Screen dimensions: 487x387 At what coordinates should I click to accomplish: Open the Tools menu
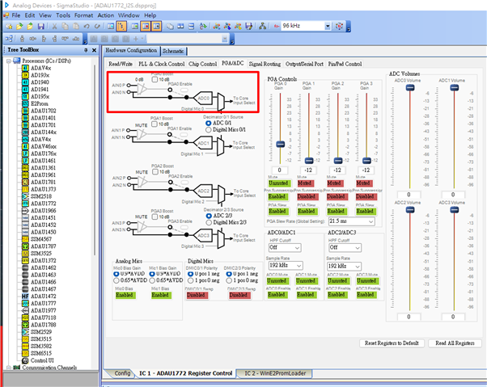coord(63,15)
